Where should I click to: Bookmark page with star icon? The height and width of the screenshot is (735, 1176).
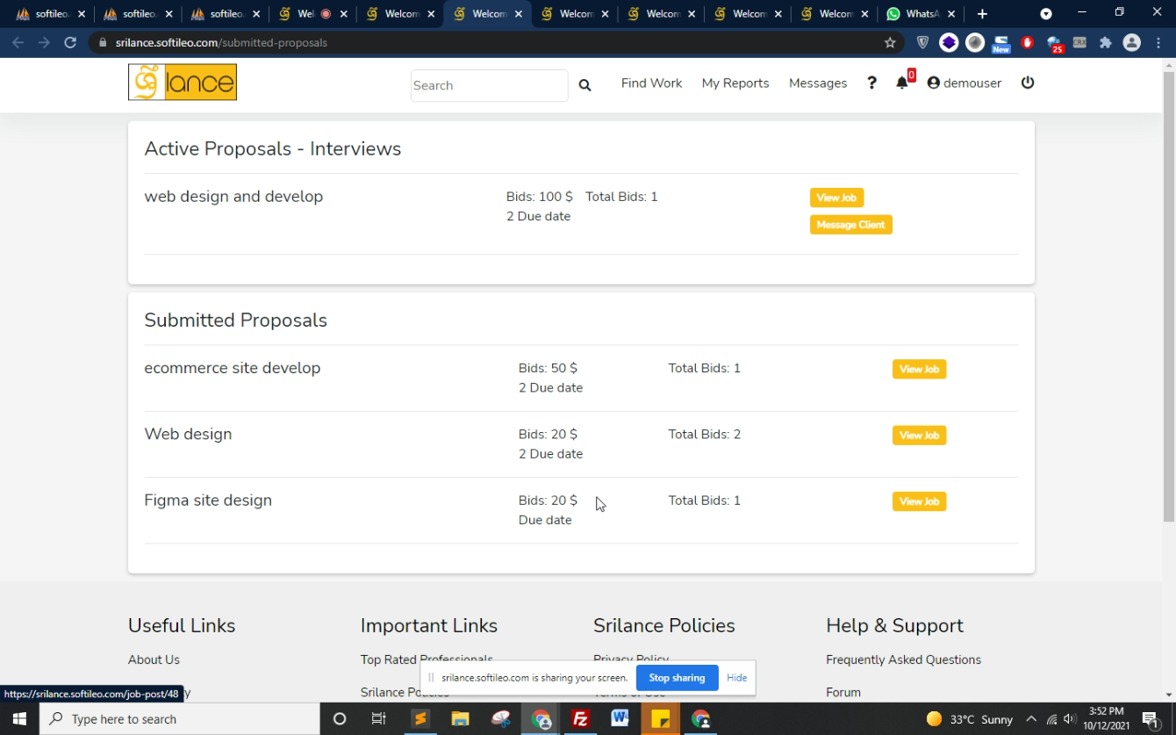pos(890,42)
